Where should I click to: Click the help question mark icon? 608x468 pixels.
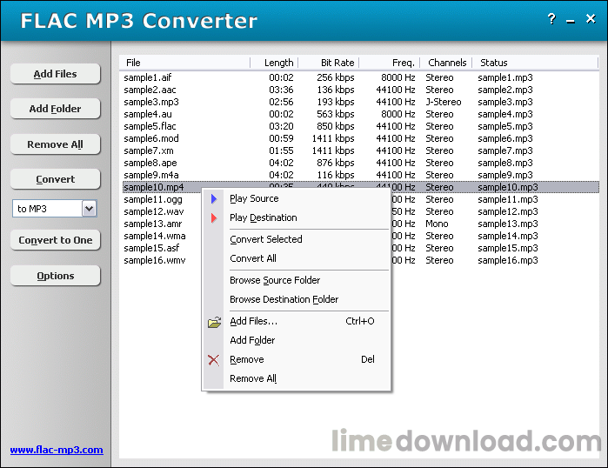pyautogui.click(x=551, y=19)
